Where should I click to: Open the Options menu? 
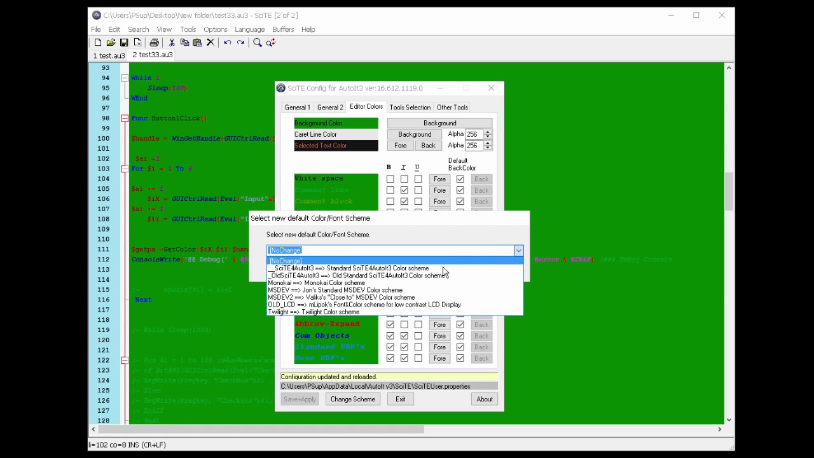(215, 29)
